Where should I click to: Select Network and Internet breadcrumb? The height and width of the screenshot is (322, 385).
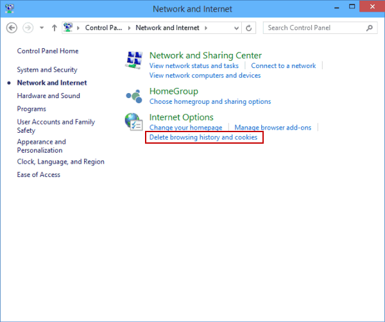coord(167,28)
